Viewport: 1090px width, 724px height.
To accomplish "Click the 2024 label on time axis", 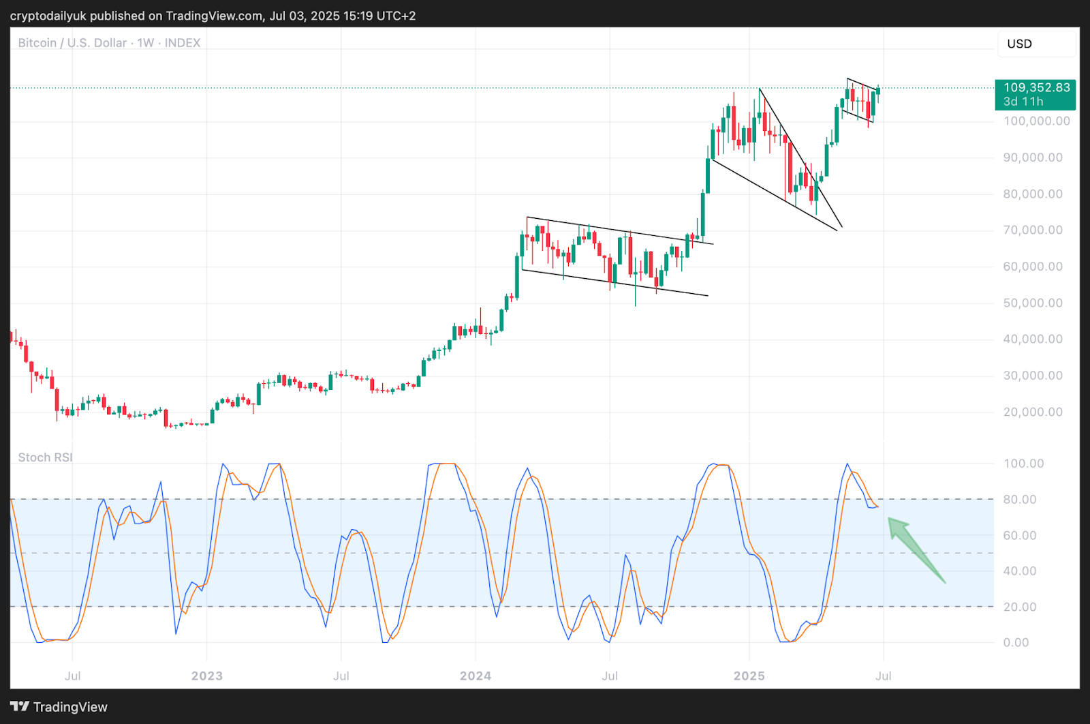I will [476, 676].
